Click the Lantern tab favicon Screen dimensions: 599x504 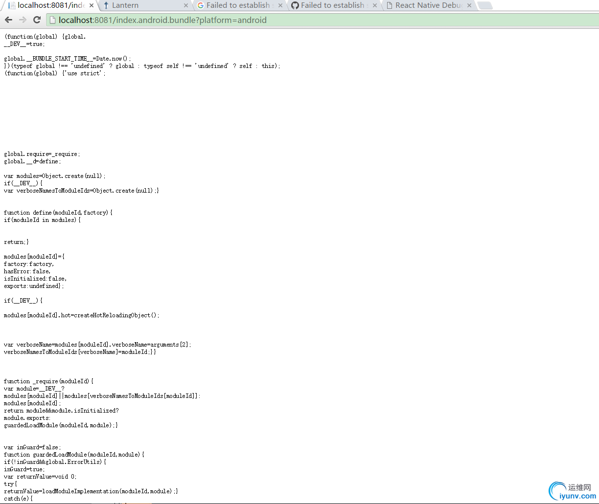[x=106, y=5]
